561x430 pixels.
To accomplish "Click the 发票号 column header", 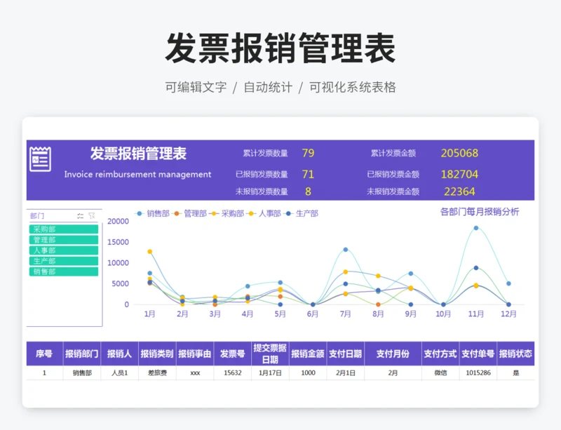I will (233, 354).
